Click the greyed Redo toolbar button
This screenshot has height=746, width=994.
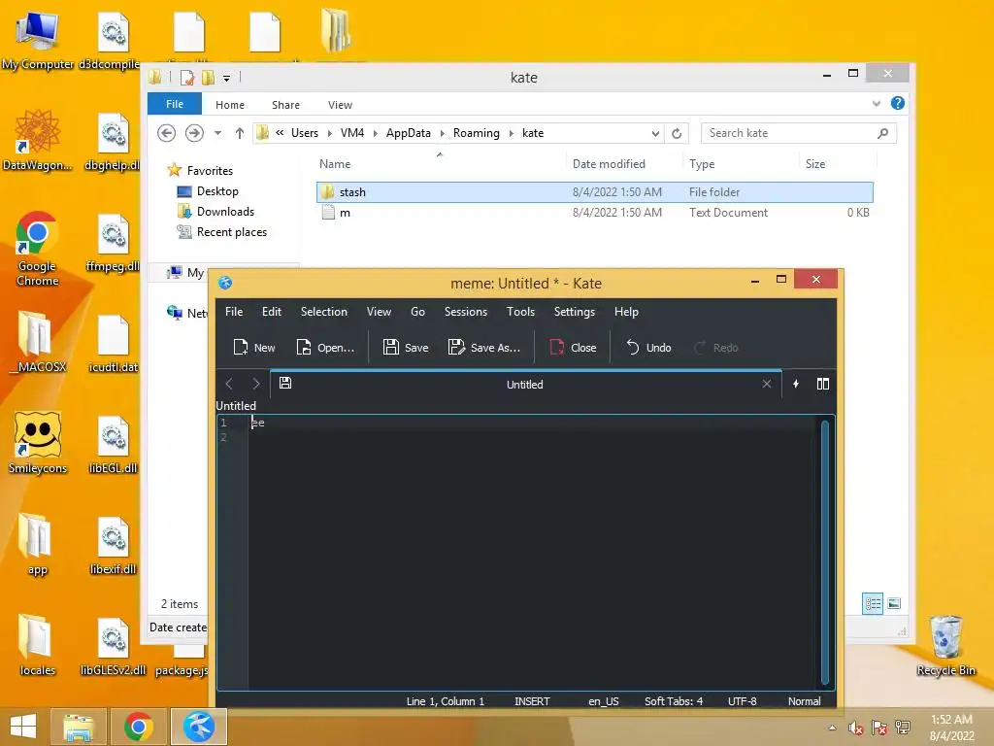[x=716, y=348]
